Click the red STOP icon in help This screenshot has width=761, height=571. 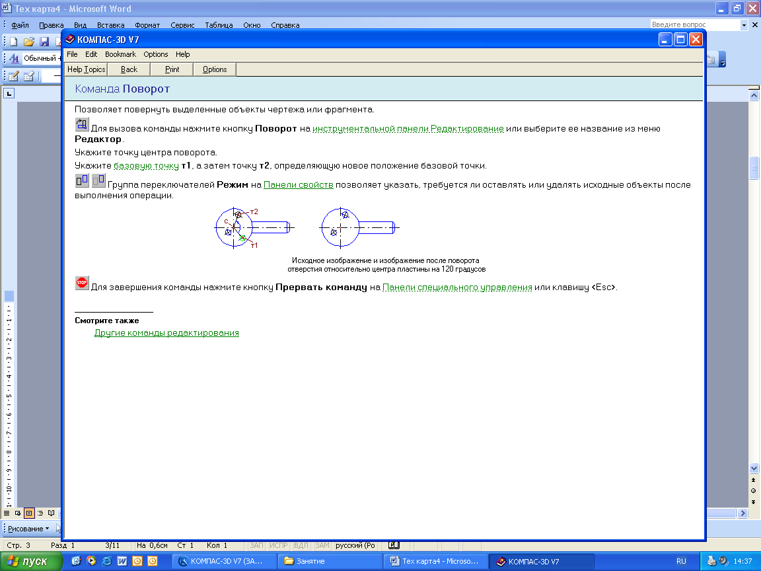[x=81, y=283]
